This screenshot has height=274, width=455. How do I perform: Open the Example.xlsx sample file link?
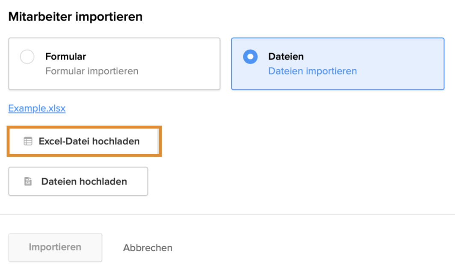pyautogui.click(x=37, y=108)
